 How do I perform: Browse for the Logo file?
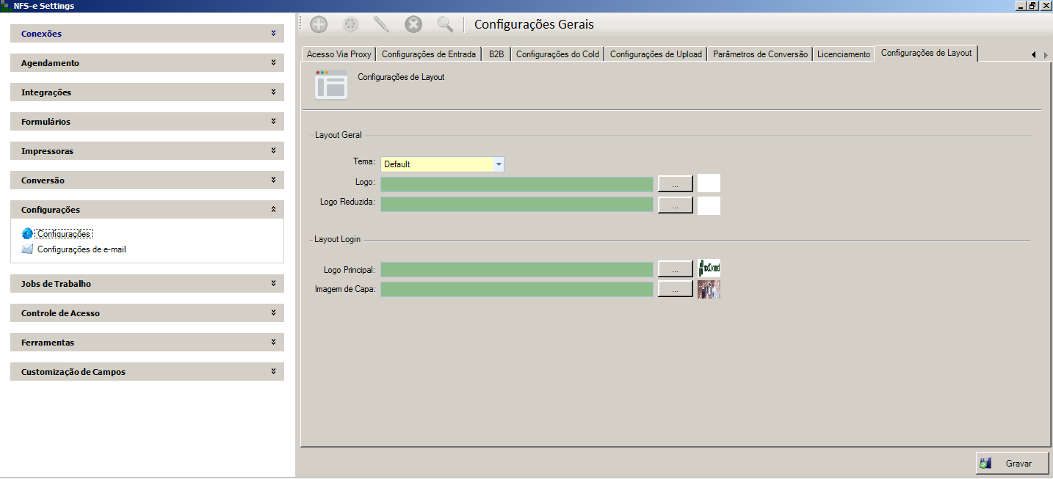pos(675,183)
